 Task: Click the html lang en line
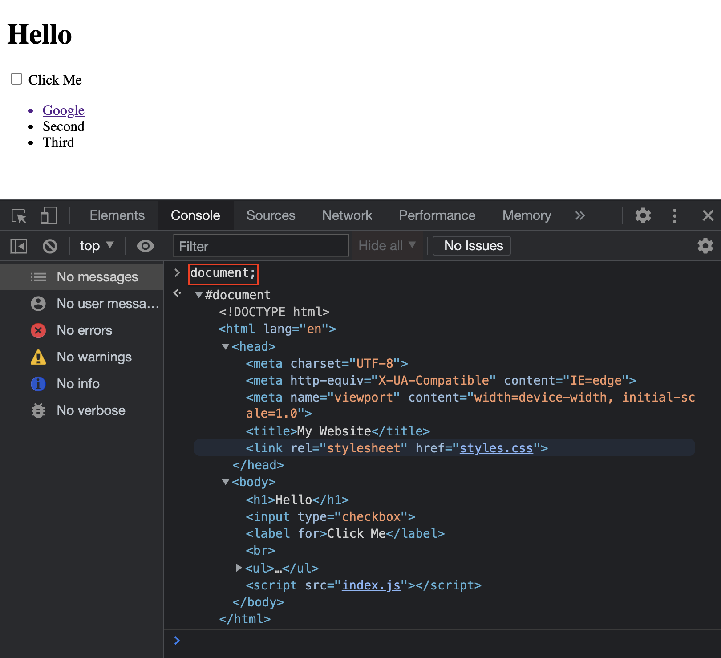[x=277, y=329]
